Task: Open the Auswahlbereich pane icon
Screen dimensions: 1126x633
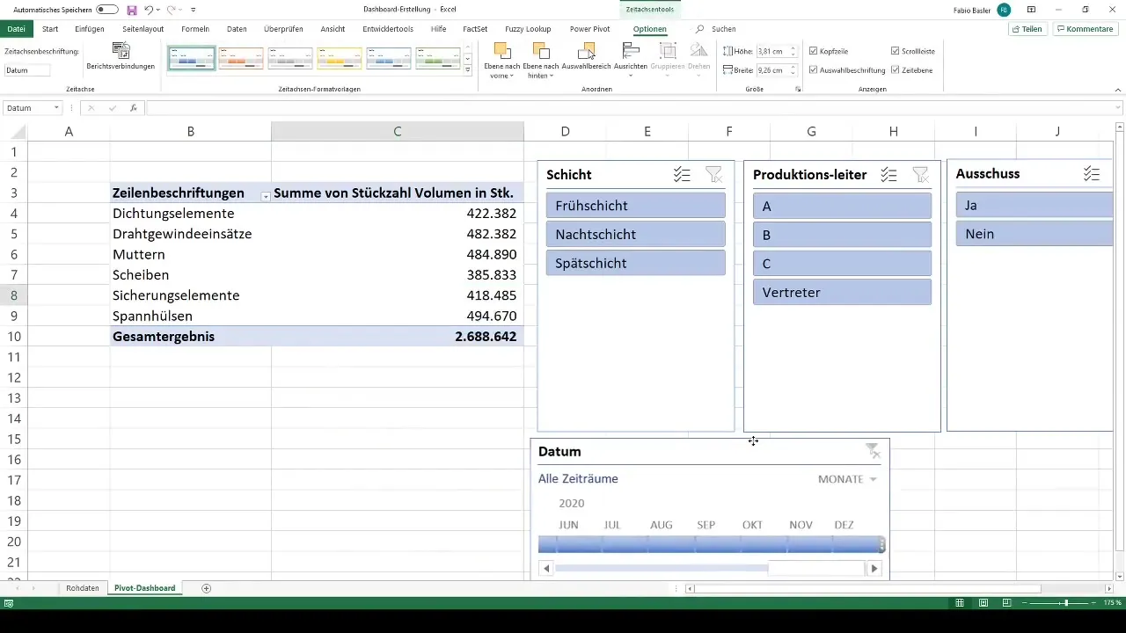Action: click(x=588, y=51)
